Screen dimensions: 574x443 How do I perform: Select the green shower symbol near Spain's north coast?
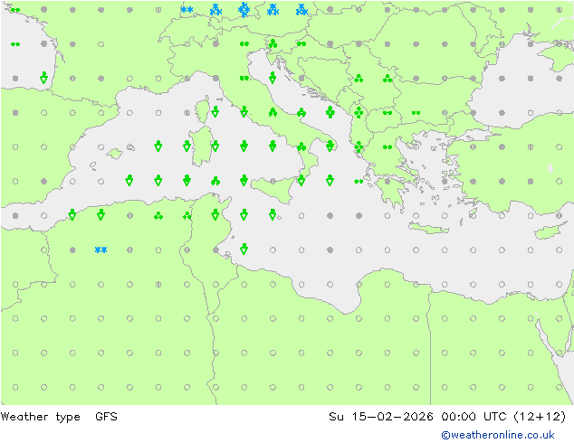(44, 78)
